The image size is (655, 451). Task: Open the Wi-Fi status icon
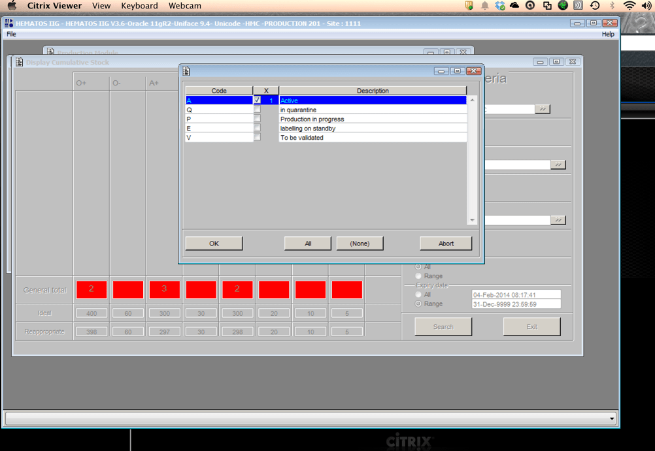[x=629, y=6]
